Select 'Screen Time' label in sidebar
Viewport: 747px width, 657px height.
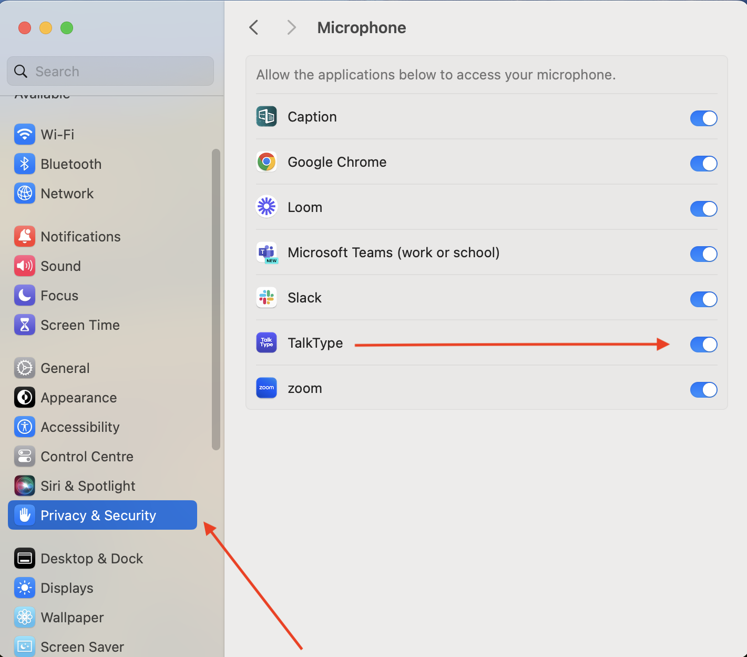tap(80, 325)
